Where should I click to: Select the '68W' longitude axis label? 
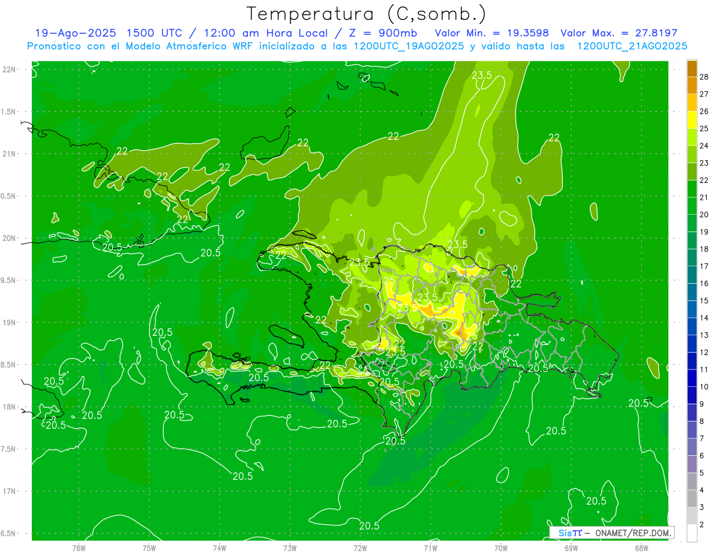[641, 548]
